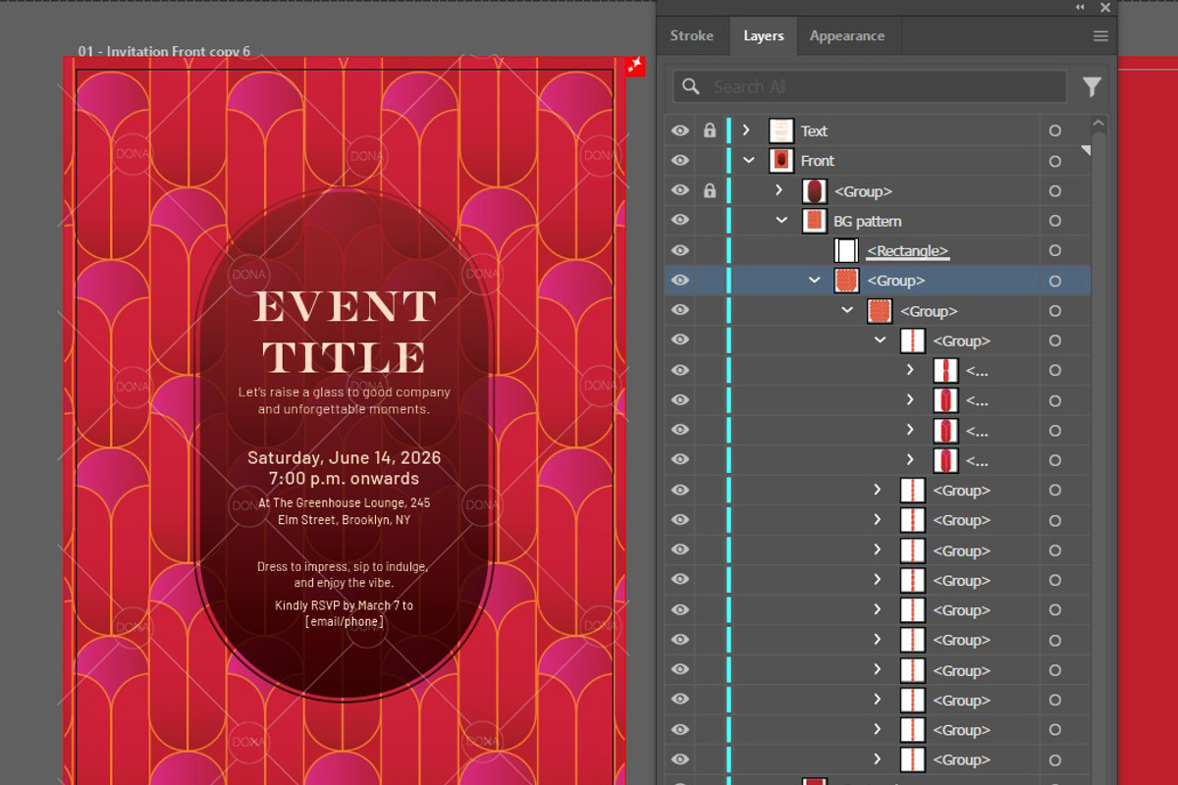Click the "7:00 p.m. onwards" line
The image size is (1178, 785).
(x=345, y=479)
